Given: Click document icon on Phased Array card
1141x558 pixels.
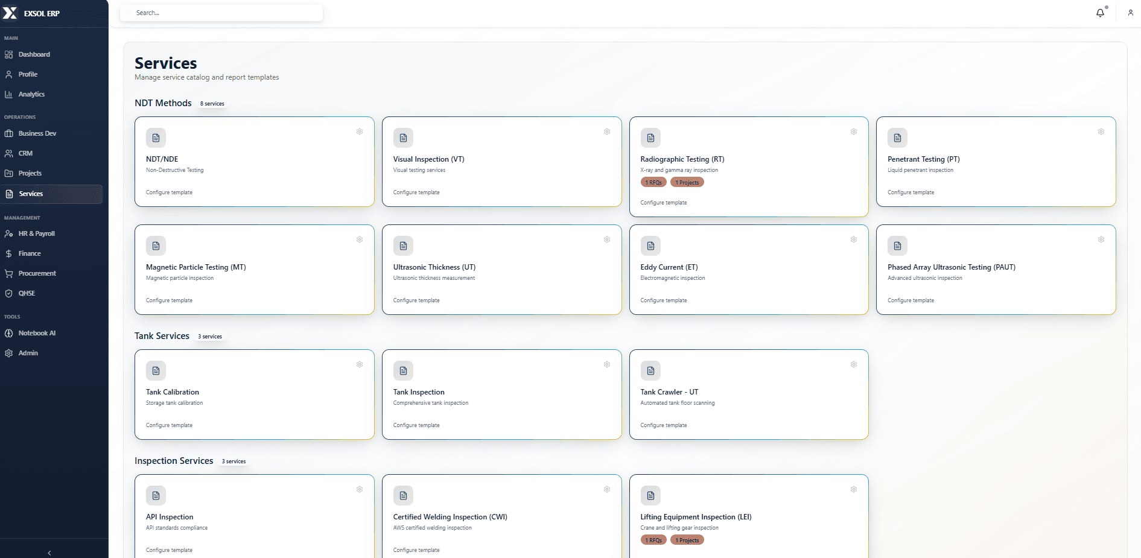Looking at the screenshot, I should [897, 246].
